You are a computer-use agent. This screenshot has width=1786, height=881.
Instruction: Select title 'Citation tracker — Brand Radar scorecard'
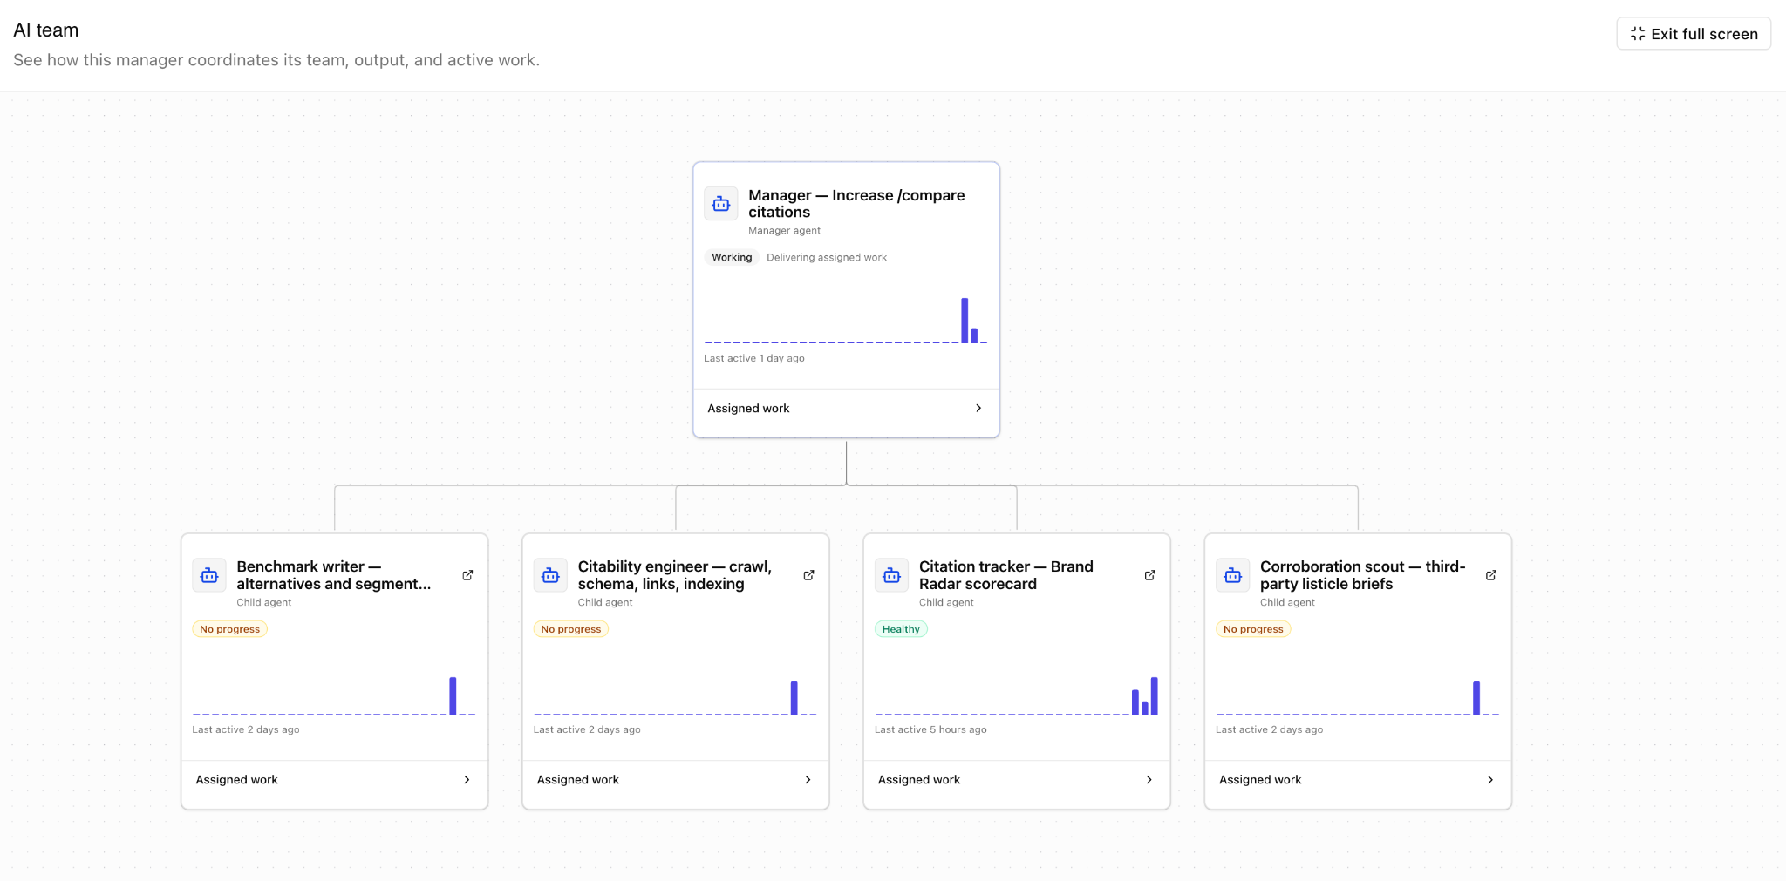click(x=1006, y=575)
